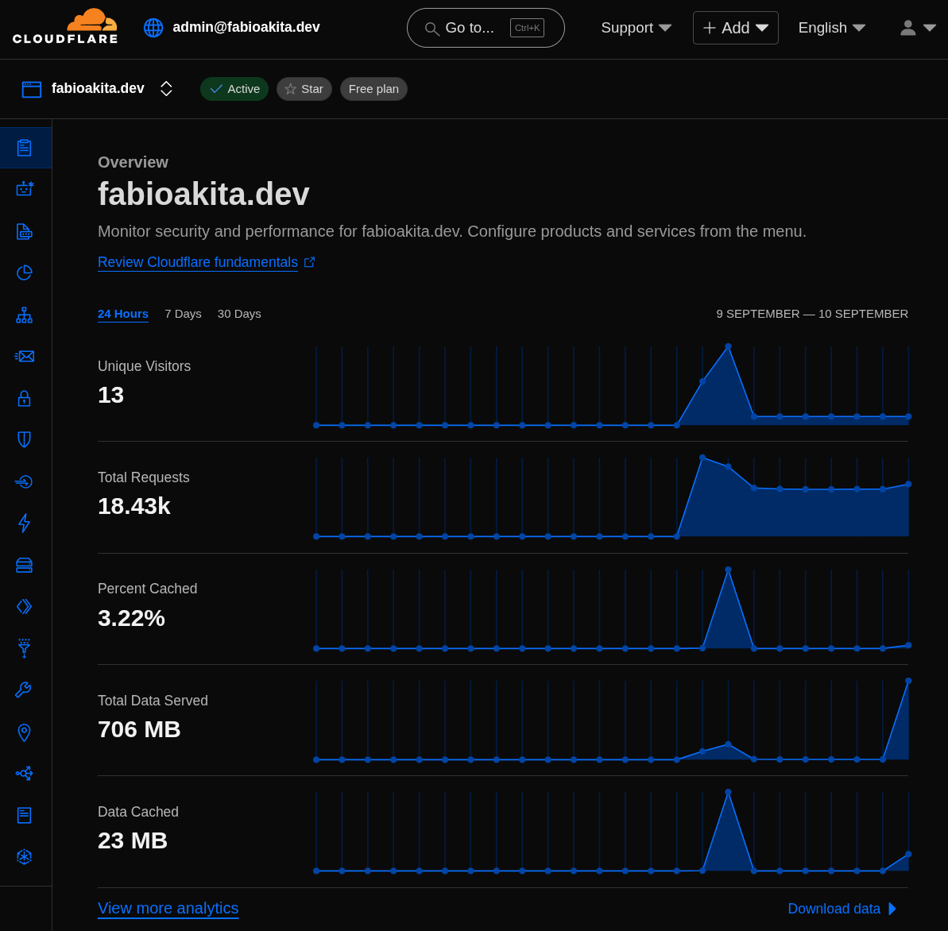This screenshot has height=931, width=948.
Task: Open the Overview clipboard icon in sidebar
Action: 24,148
